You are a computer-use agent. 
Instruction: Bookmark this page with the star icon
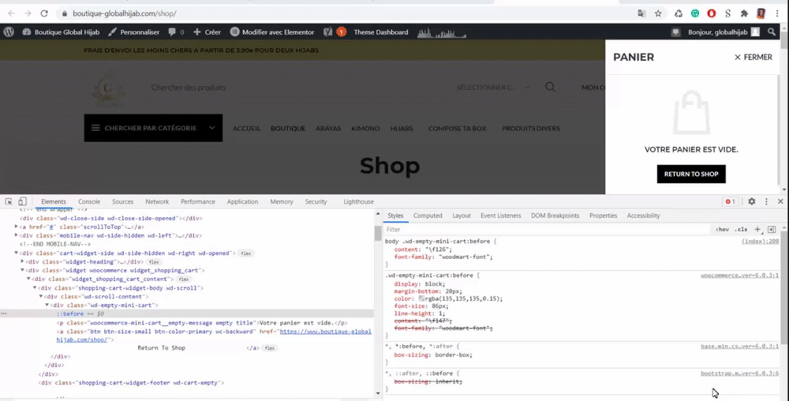coord(658,13)
